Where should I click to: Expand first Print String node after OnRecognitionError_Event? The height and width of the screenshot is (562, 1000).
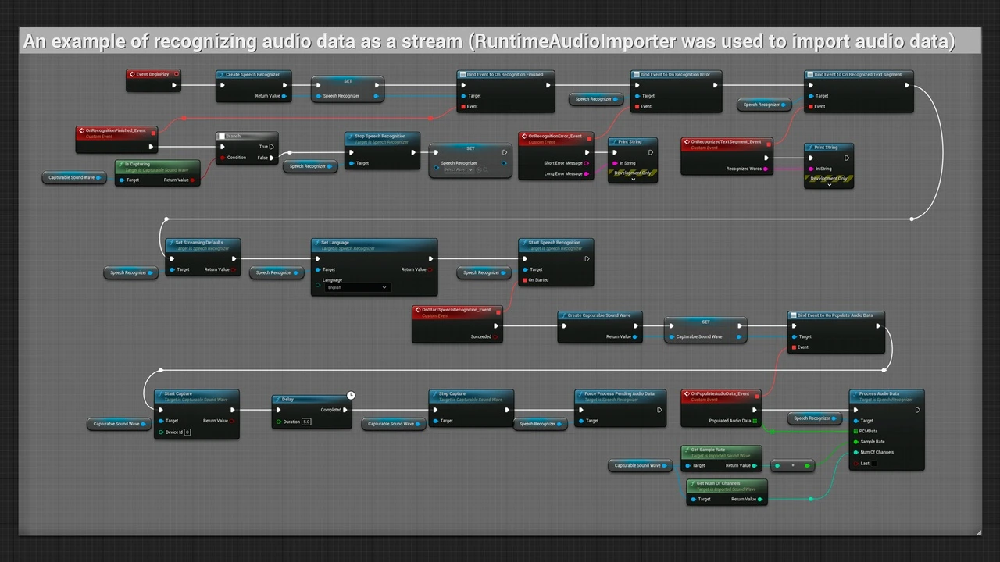click(x=633, y=180)
